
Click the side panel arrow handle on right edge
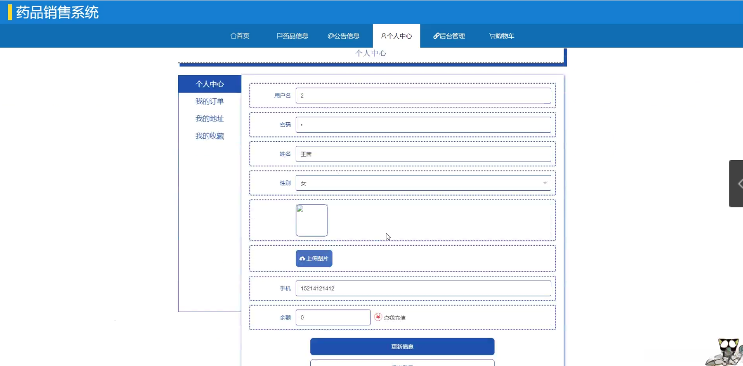(x=736, y=184)
